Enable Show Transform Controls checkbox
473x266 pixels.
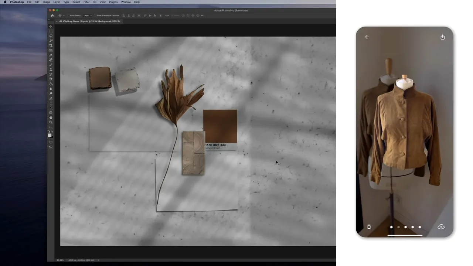(95, 16)
